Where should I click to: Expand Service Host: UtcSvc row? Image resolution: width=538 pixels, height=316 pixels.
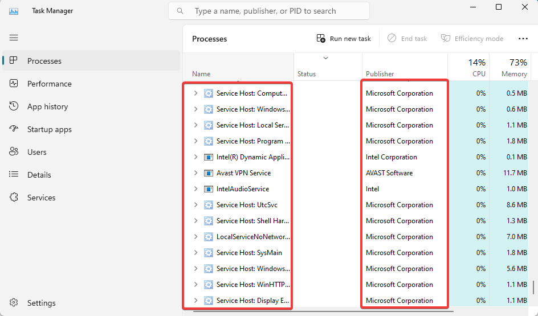pyautogui.click(x=195, y=205)
